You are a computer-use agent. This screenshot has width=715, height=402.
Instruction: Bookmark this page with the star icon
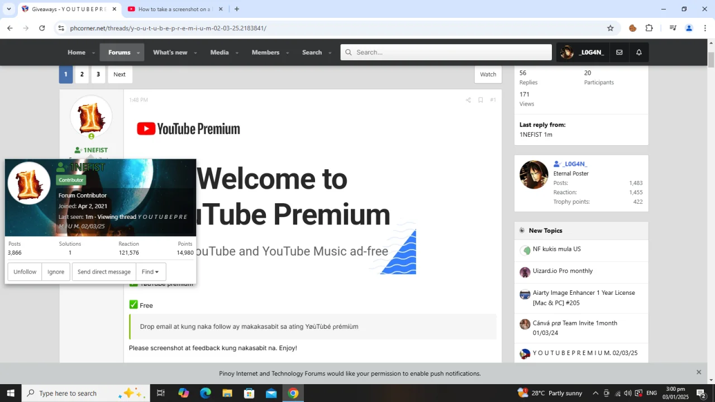coord(611,28)
